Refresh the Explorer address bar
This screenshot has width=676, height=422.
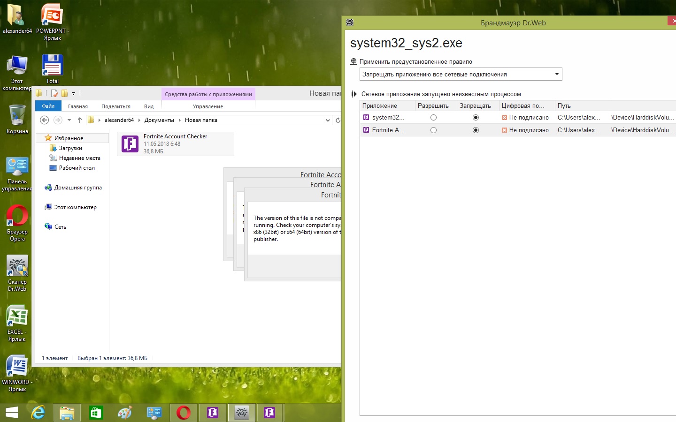pyautogui.click(x=338, y=120)
